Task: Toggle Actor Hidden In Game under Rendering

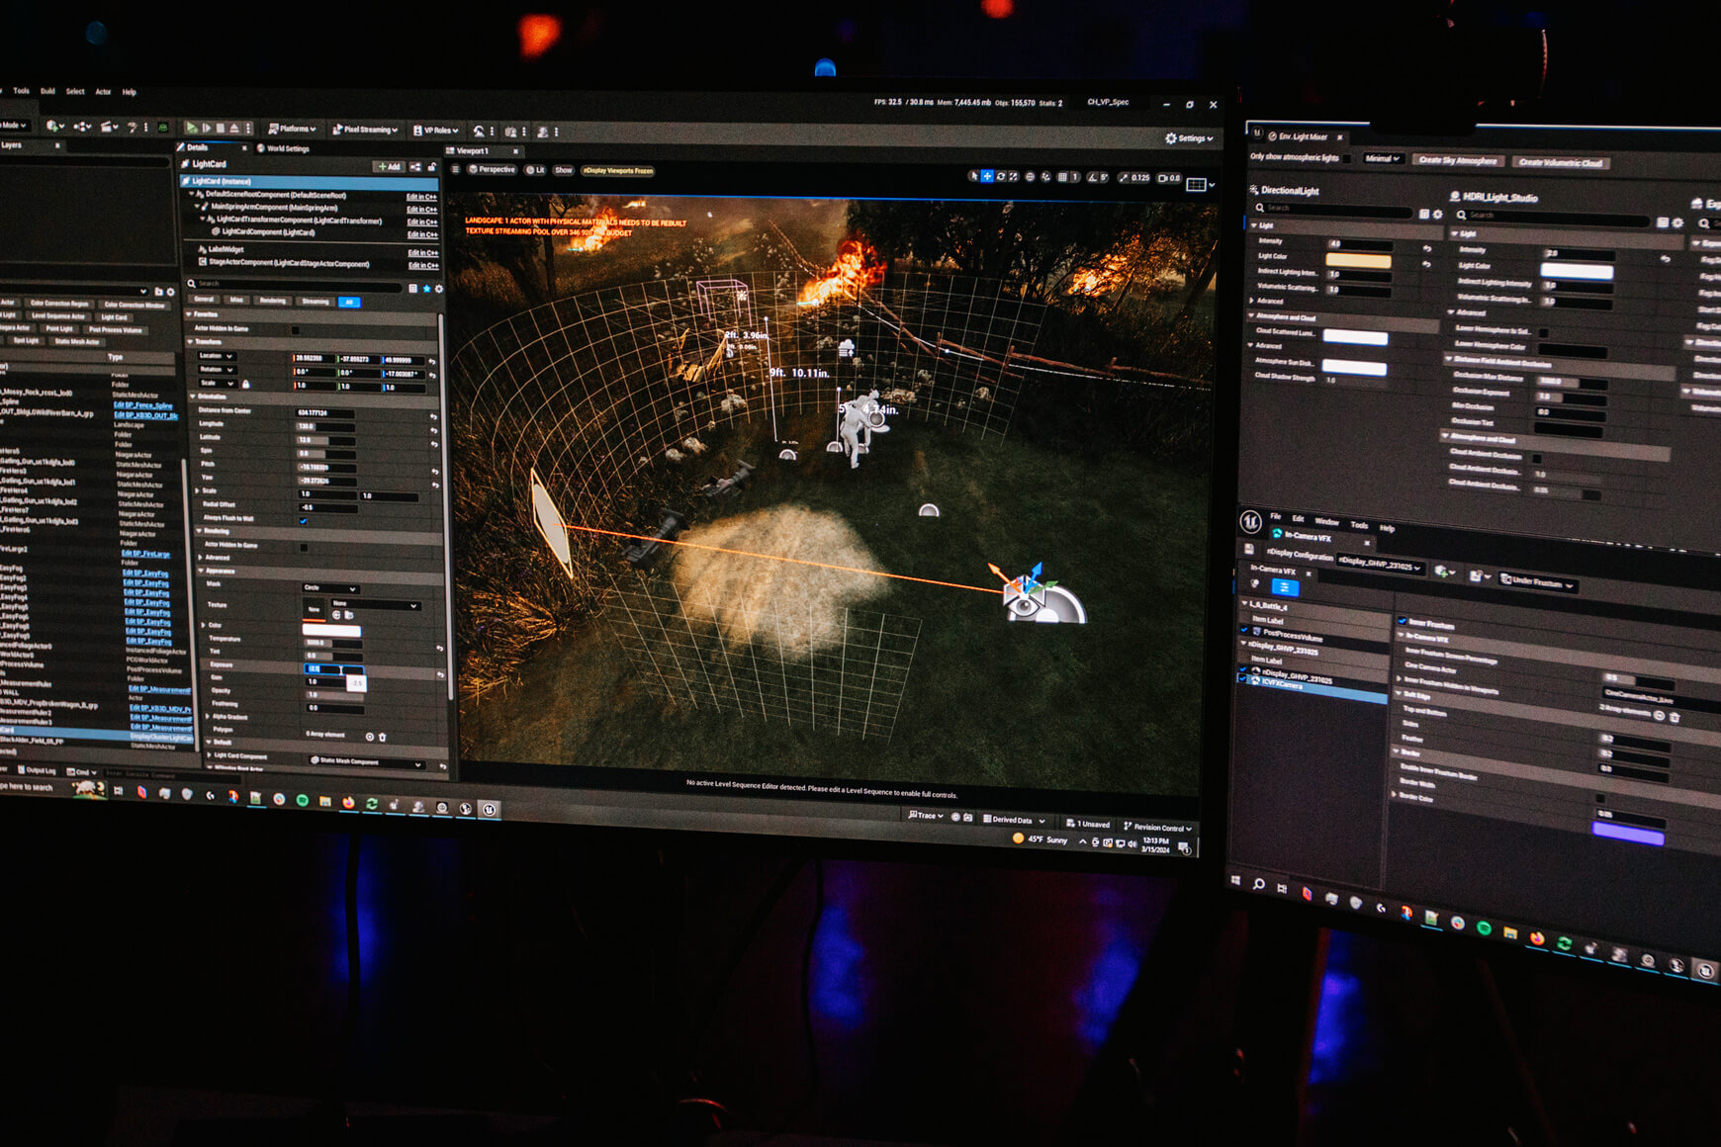Action: tap(304, 548)
